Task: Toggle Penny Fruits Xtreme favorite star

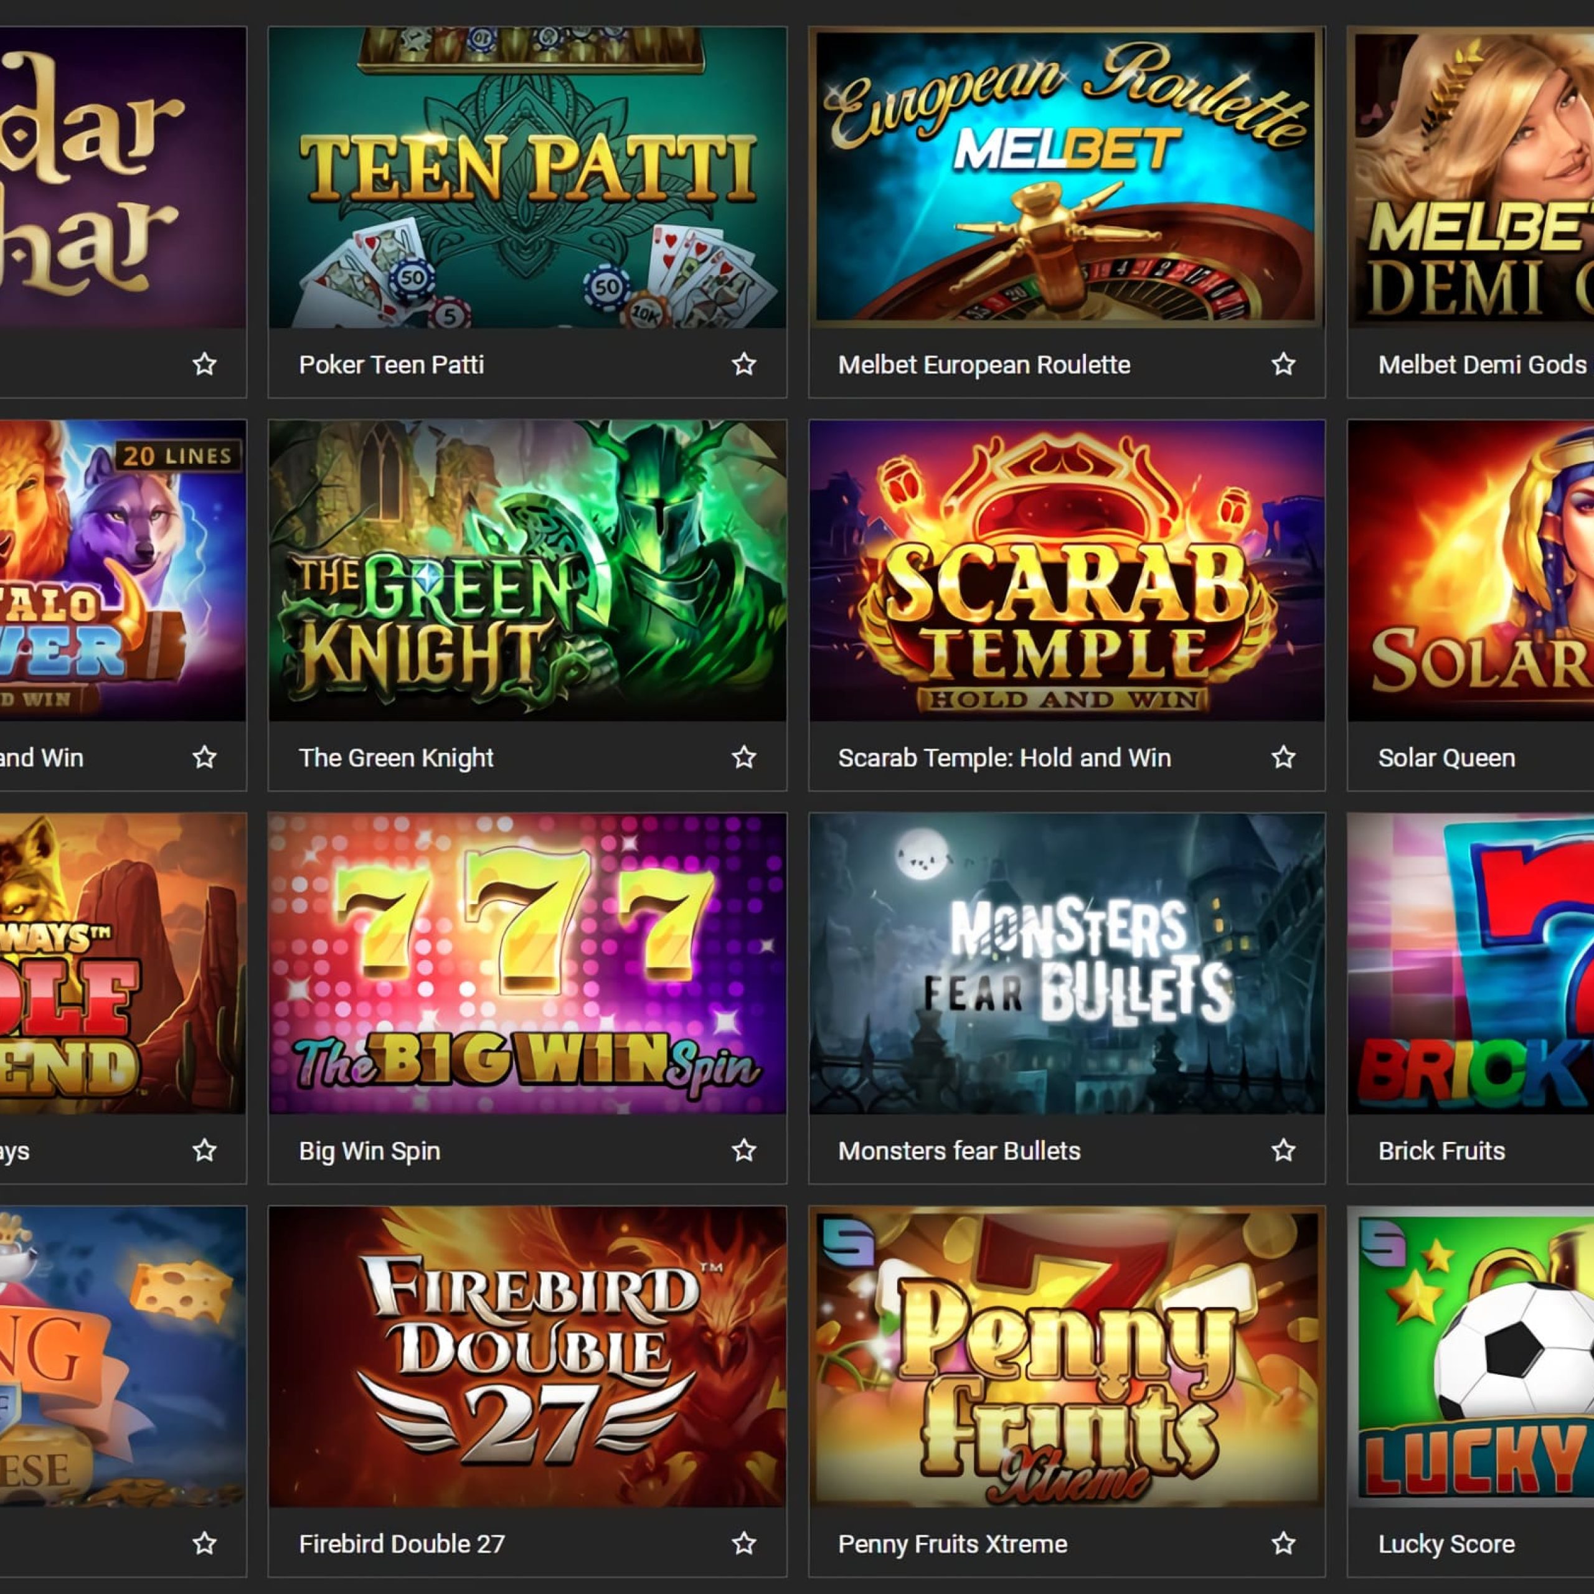Action: pyautogui.click(x=1283, y=1543)
